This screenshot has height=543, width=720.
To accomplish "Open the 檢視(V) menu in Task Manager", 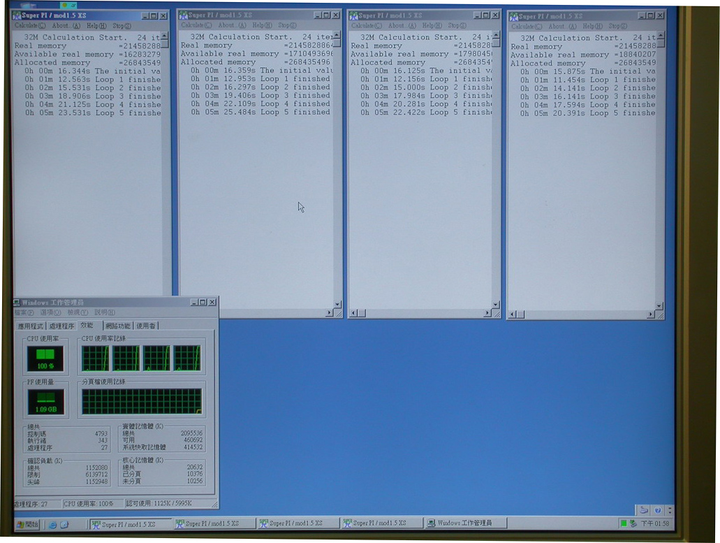I will click(x=78, y=312).
